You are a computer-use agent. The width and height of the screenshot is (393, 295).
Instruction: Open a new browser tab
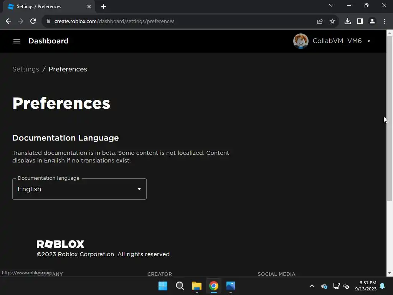coord(104,7)
